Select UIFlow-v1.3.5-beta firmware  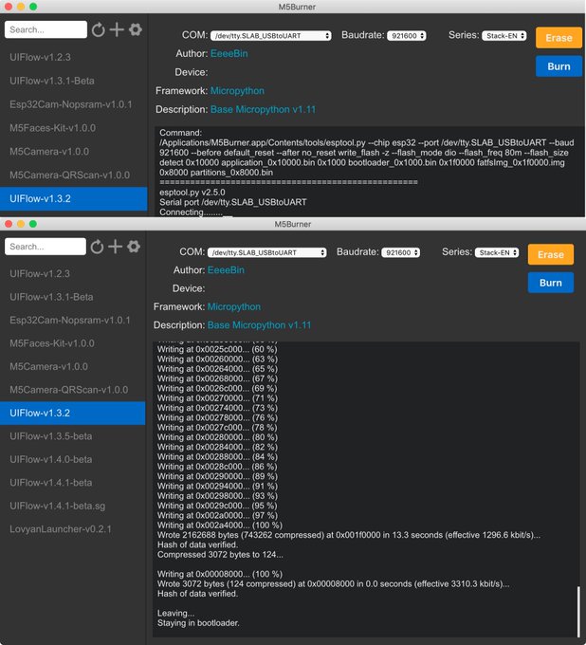coord(73,436)
